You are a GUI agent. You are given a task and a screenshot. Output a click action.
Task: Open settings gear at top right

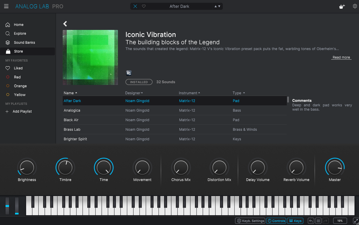coord(355,6)
